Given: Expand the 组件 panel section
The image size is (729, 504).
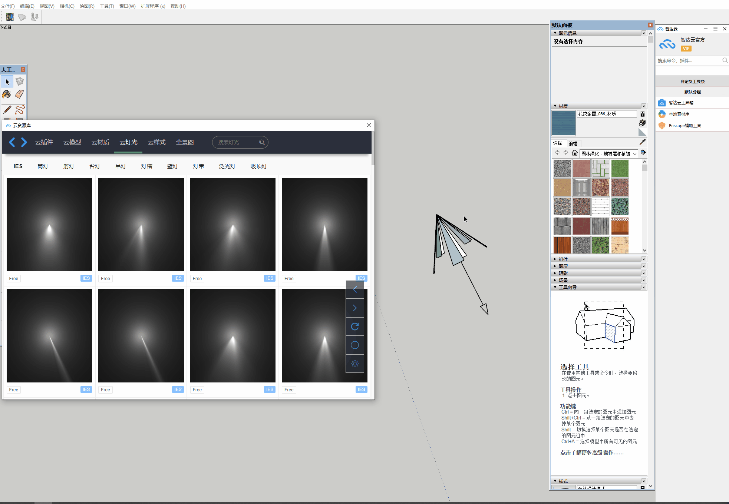Looking at the screenshot, I should [x=563, y=259].
